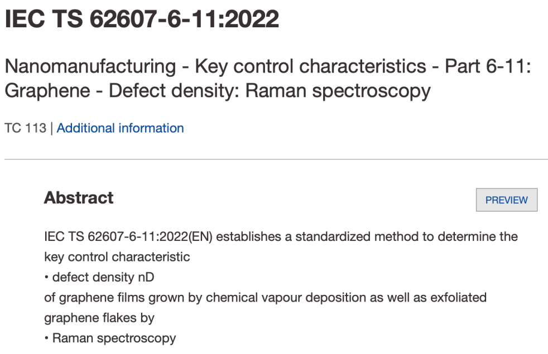Click the Abstract section heading
Screen dimensions: 548x354
click(79, 198)
